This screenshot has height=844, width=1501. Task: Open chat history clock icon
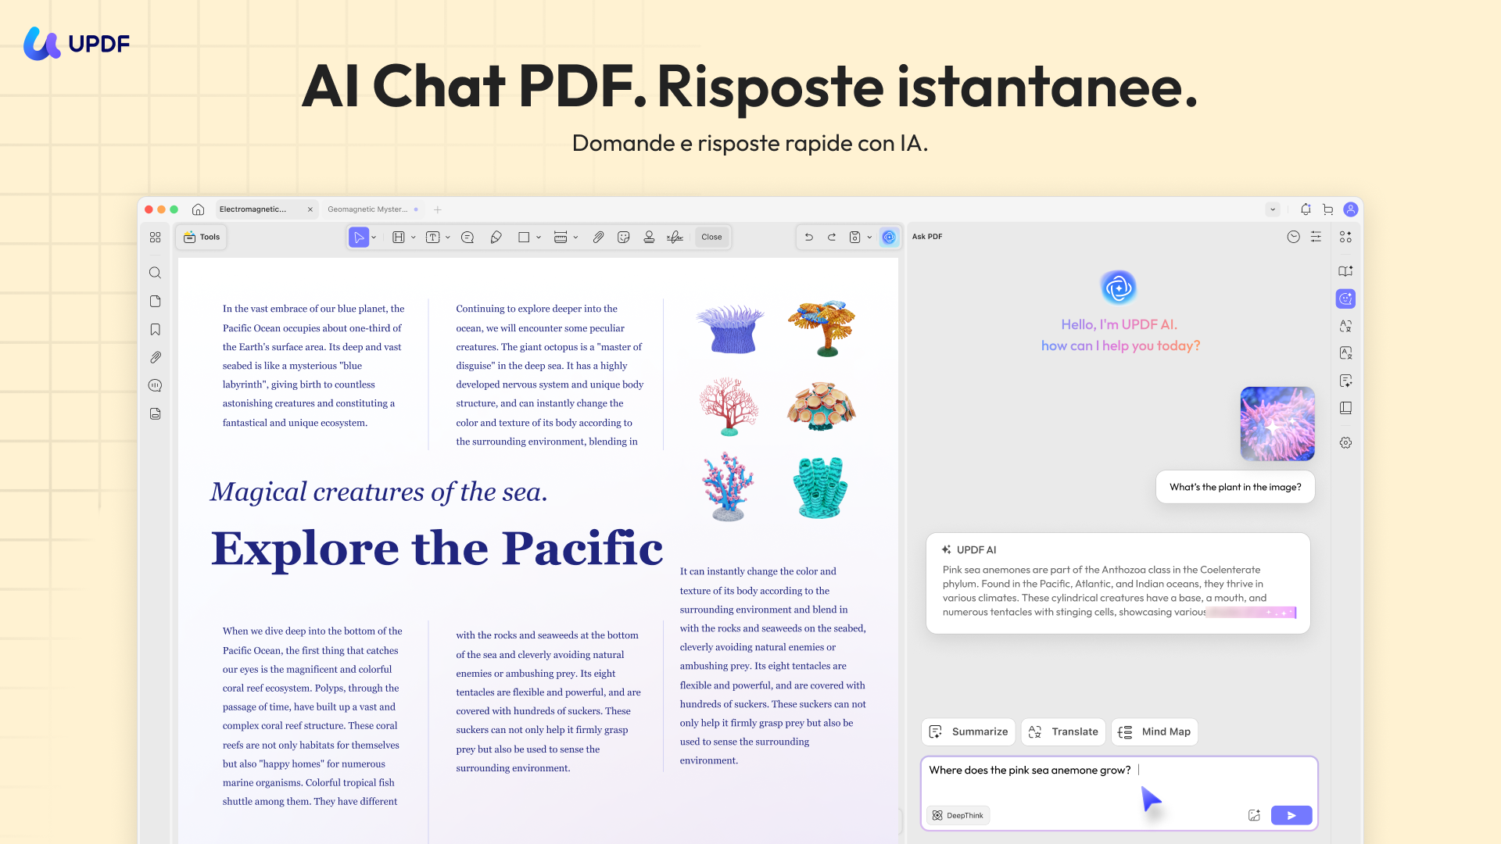1294,237
